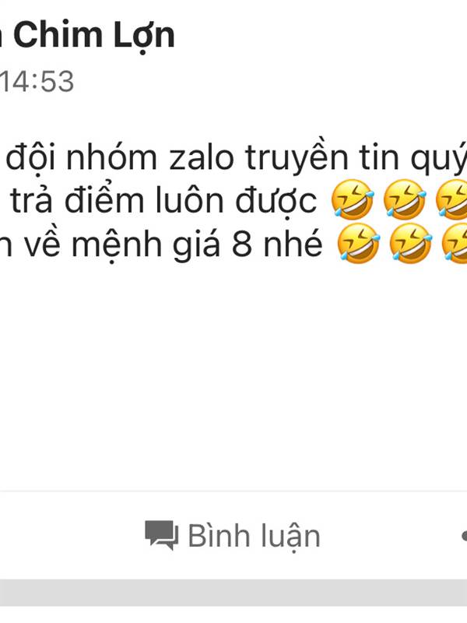The height and width of the screenshot is (623, 467).
Task: Click the gray separator bar below the post
Action: point(233,593)
